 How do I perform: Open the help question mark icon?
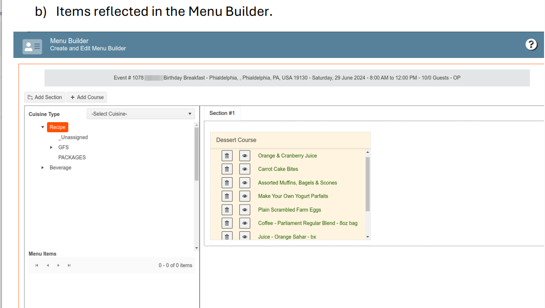pos(531,45)
